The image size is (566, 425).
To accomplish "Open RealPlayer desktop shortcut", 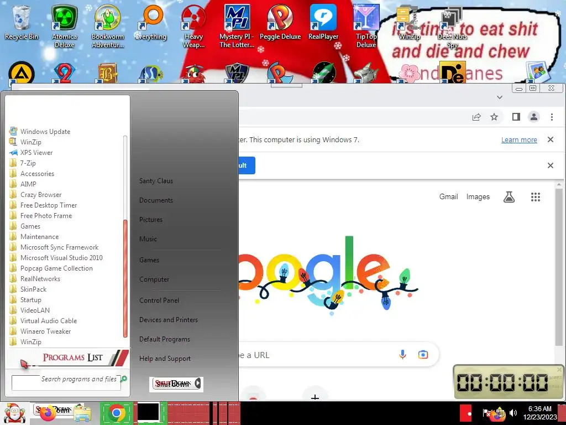I will (323, 22).
